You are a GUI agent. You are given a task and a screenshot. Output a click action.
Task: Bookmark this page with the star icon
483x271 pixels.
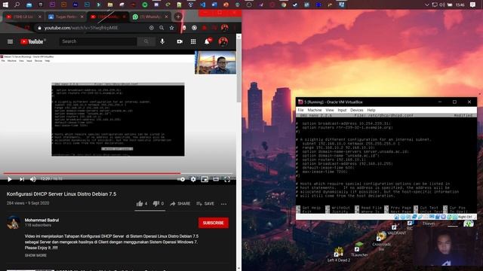click(x=171, y=28)
